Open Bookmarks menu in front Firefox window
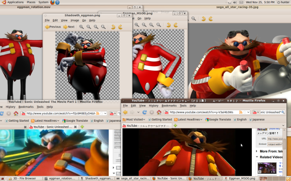This screenshot has height=181, width=291. coord(169,105)
